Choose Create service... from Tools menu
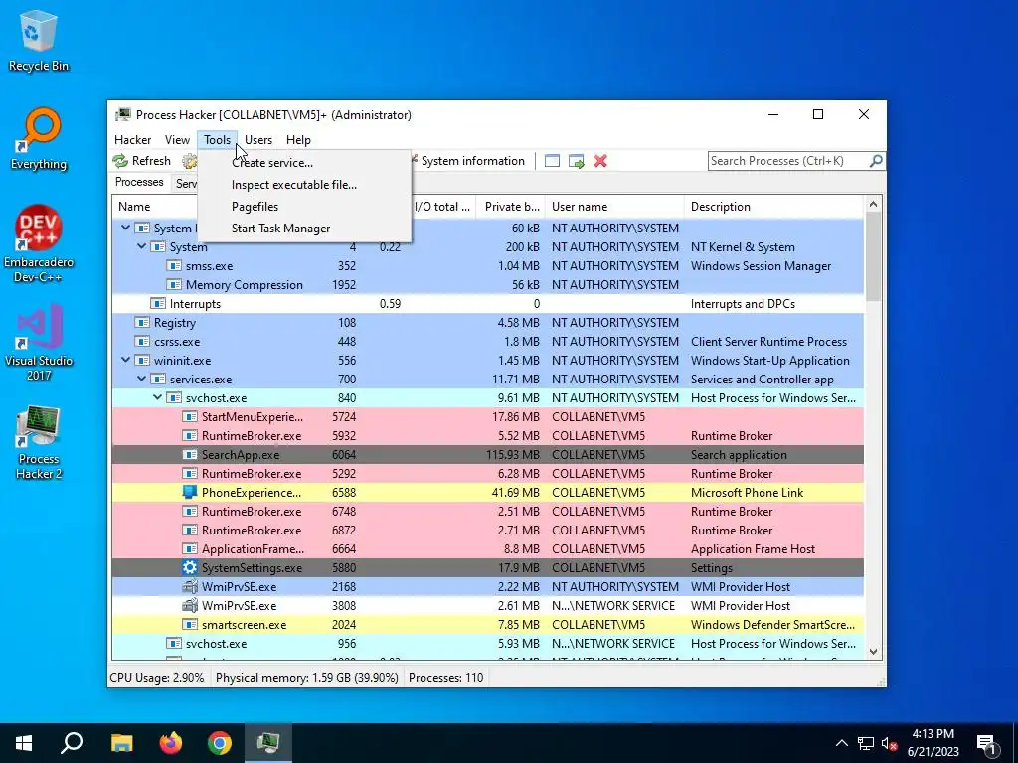Image resolution: width=1018 pixels, height=763 pixels. click(304, 163)
